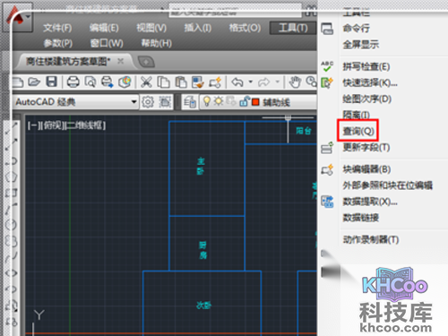This screenshot has height=336, width=448.
Task: Open the AutoCAD application menu logo
Action: click(15, 16)
